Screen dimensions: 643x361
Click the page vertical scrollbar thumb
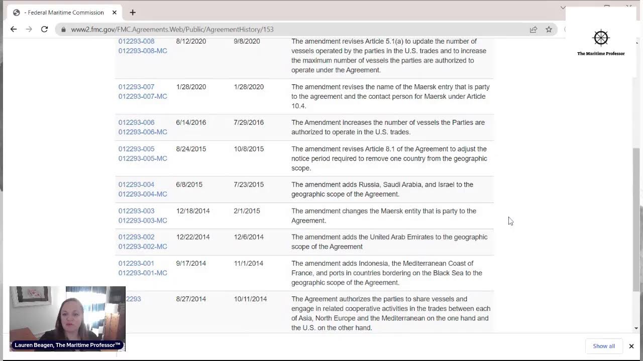point(636,221)
